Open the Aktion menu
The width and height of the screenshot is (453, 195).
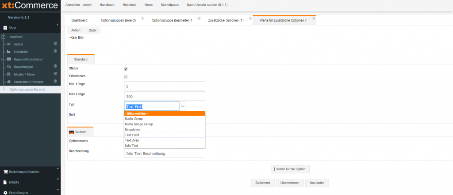(76, 30)
